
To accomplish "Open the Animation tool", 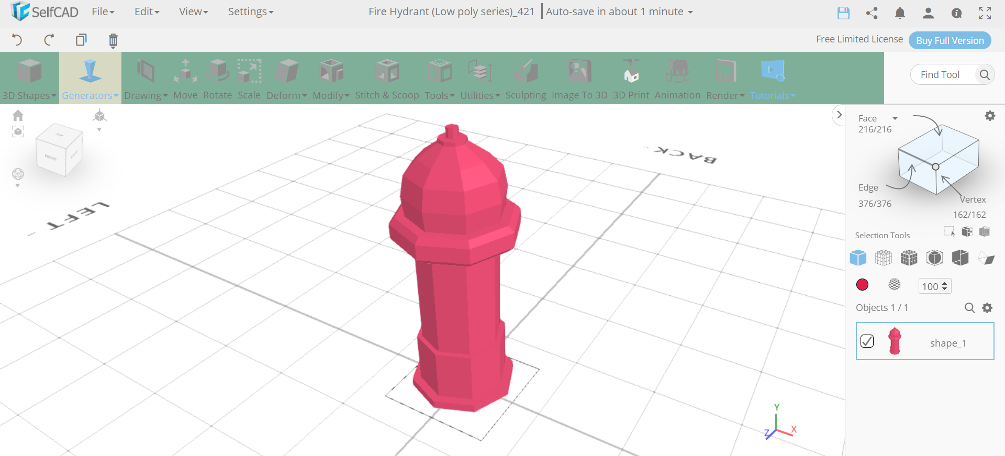I will click(x=677, y=78).
